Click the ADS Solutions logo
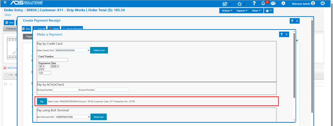The width and height of the screenshot is (333, 126). 27,3
